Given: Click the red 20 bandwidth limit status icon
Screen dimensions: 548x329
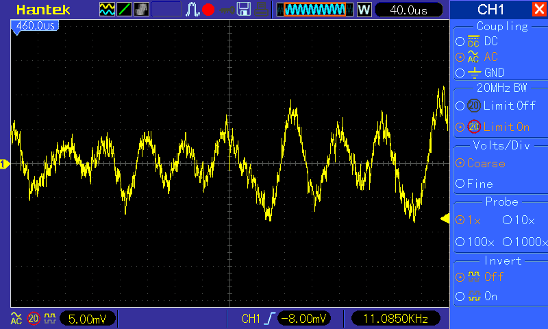Looking at the screenshot, I should pos(34,319).
